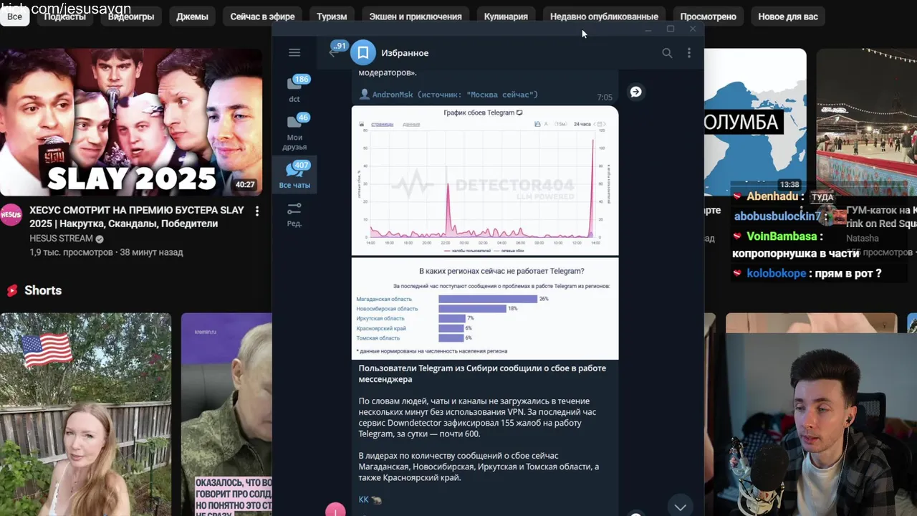The height and width of the screenshot is (516, 917).
Task: Select the Кулинария filter chip
Action: [506, 16]
